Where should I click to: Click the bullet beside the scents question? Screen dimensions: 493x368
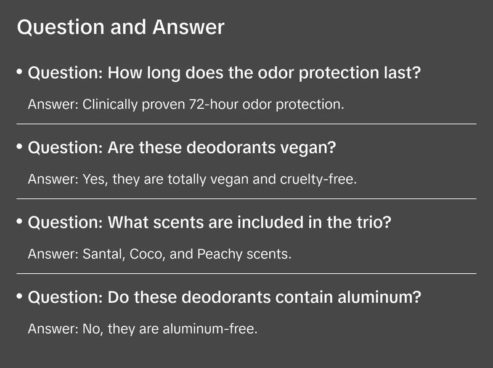(x=20, y=222)
